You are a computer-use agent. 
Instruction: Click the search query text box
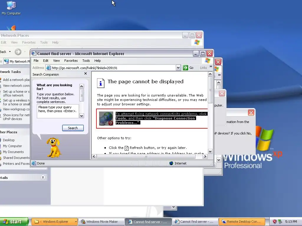[58, 111]
